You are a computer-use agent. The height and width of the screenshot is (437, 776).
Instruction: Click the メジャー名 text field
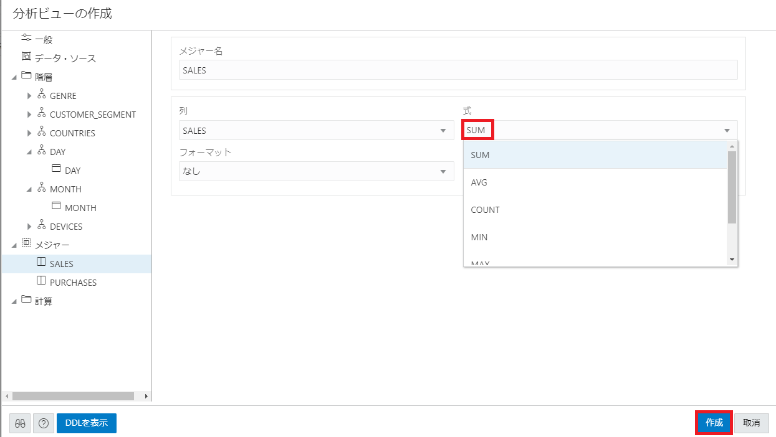[458, 70]
